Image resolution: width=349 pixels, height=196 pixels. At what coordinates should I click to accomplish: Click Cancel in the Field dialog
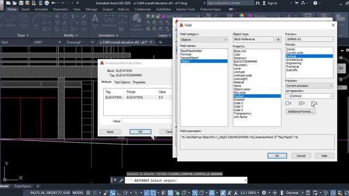click(301, 156)
